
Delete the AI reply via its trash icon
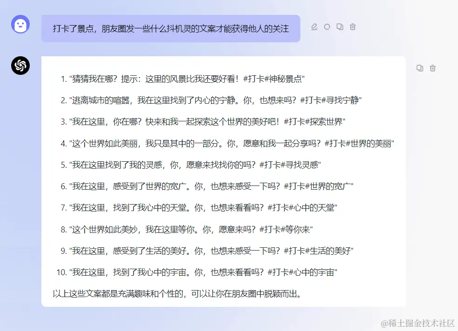point(433,67)
